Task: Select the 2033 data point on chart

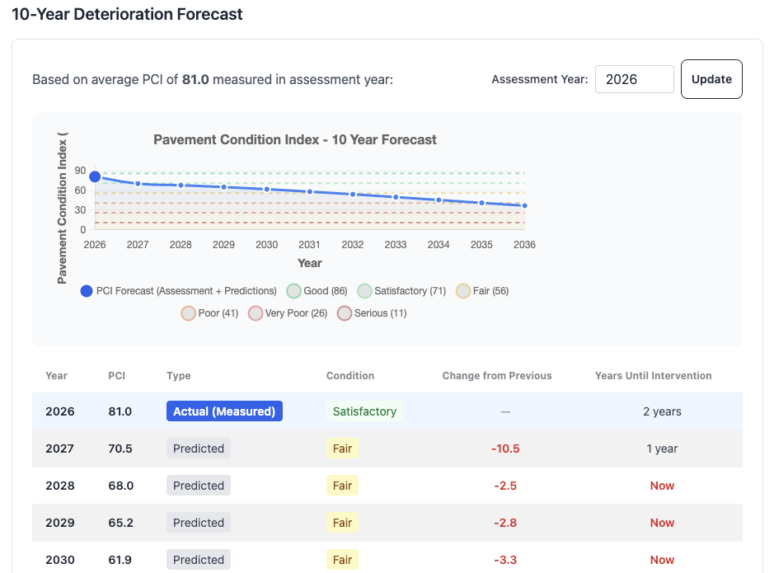Action: tap(396, 197)
